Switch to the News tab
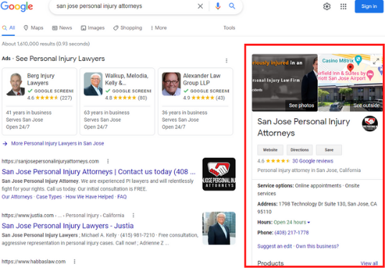385x268 pixels. point(62,28)
